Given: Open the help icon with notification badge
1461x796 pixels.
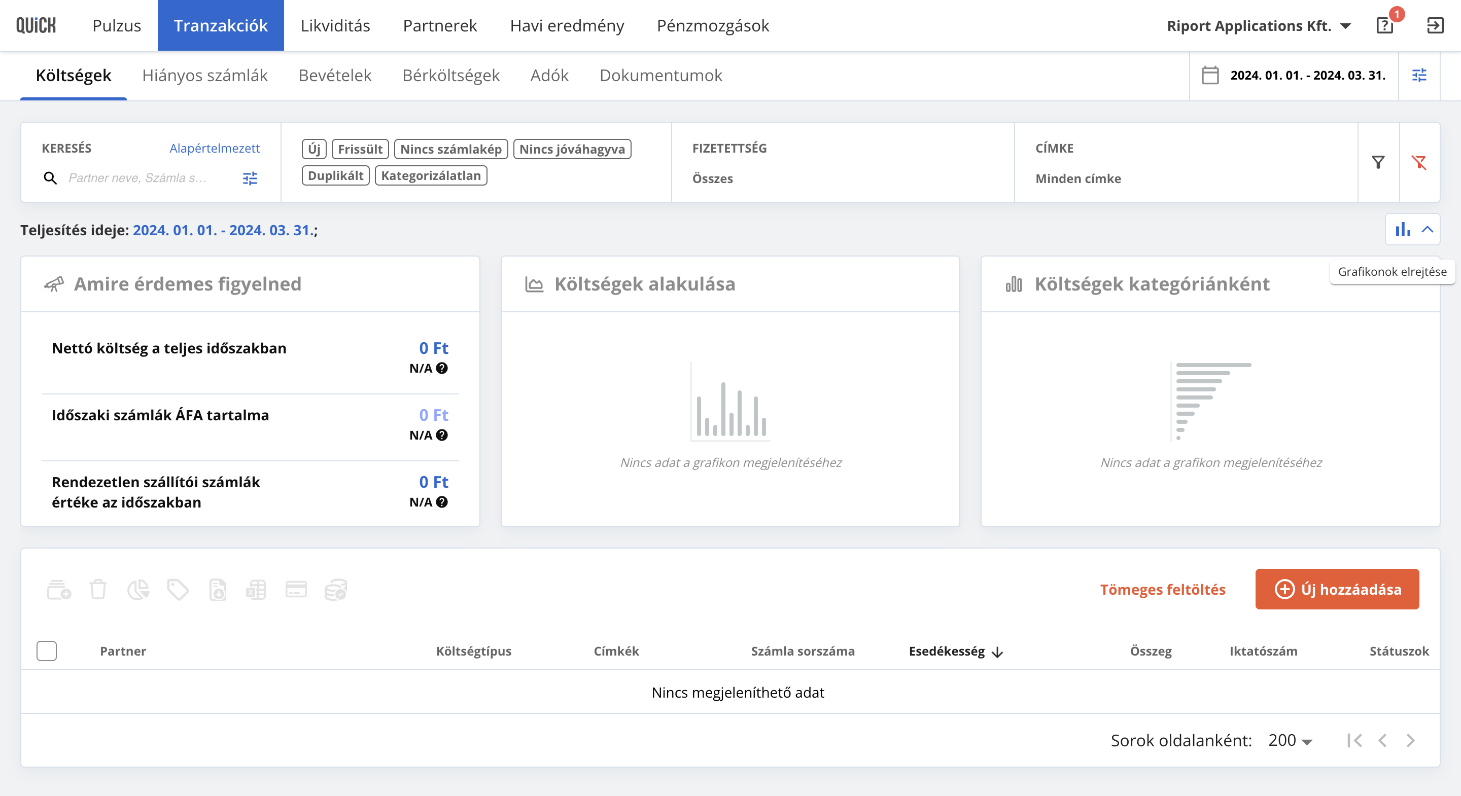Looking at the screenshot, I should pyautogui.click(x=1384, y=25).
